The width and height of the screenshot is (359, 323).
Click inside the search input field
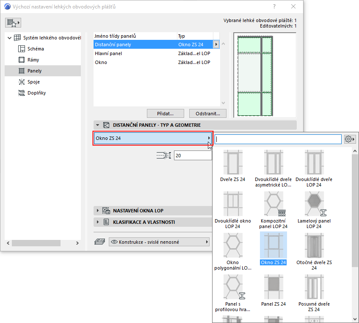pos(277,139)
